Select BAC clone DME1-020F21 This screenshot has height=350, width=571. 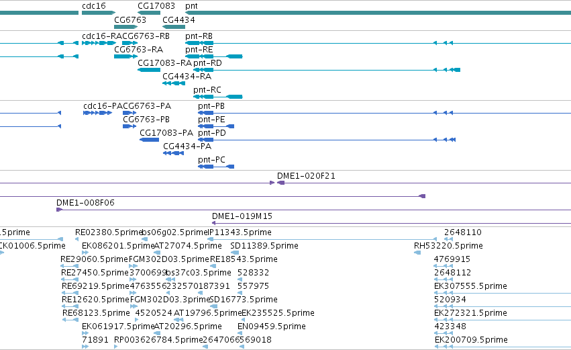coord(306,176)
